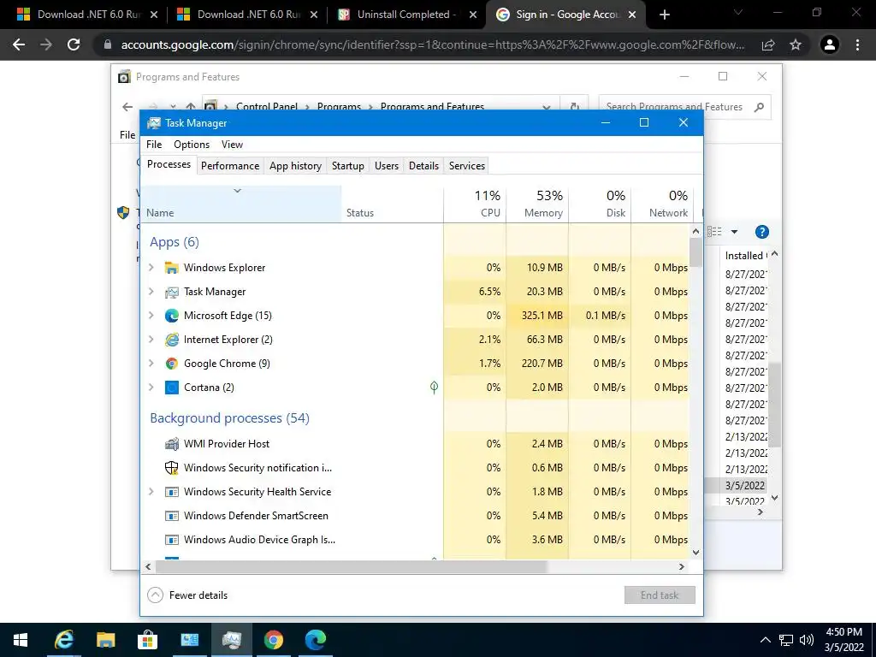Open the Task Manager View menu

pyautogui.click(x=232, y=145)
